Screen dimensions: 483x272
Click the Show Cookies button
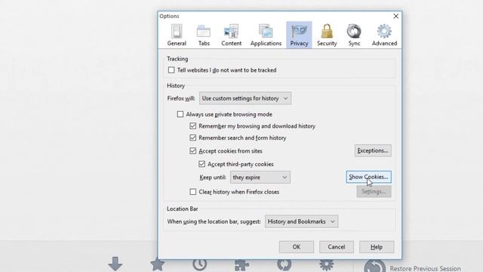369,177
